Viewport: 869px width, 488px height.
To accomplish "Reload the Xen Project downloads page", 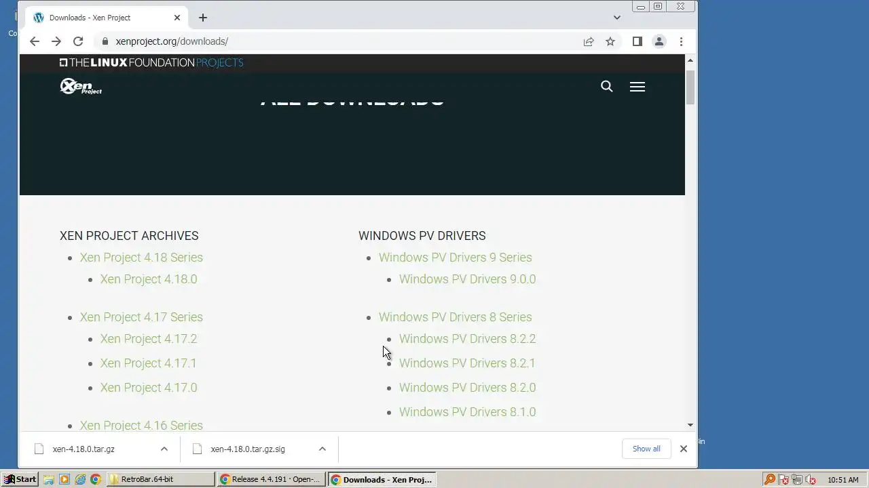I will pos(78,41).
